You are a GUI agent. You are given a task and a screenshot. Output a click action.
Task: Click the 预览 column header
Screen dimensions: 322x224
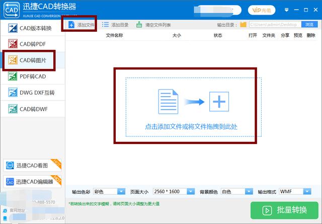[x=298, y=35]
